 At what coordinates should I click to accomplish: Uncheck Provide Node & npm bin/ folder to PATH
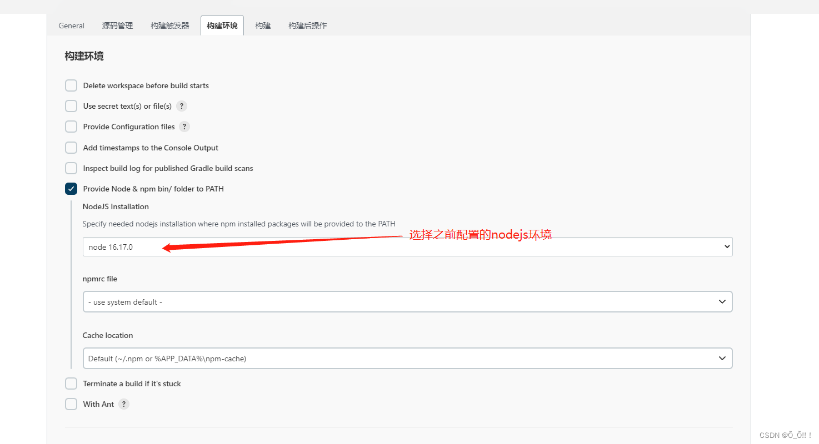(71, 189)
